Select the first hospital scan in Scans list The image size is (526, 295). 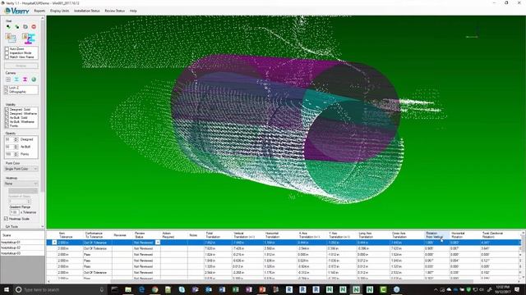pyautogui.click(x=22, y=243)
